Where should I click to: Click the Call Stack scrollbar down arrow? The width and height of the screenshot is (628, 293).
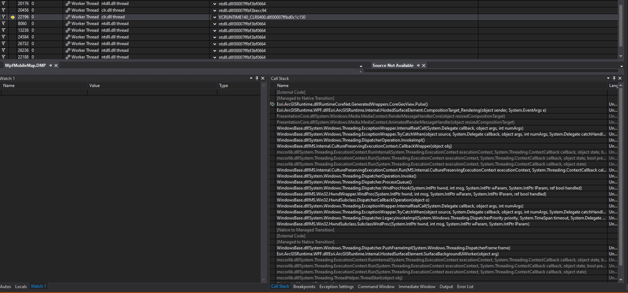pos(621,280)
